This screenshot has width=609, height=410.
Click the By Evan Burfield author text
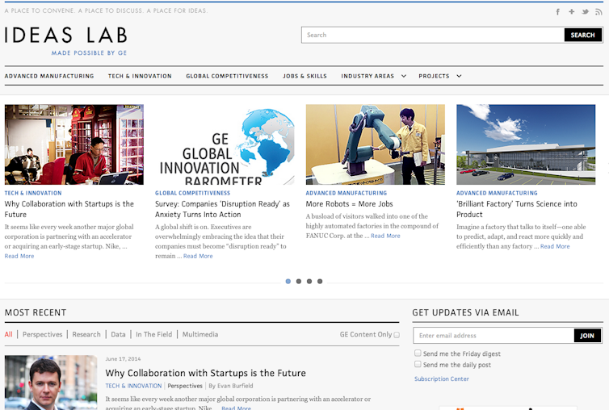(231, 386)
